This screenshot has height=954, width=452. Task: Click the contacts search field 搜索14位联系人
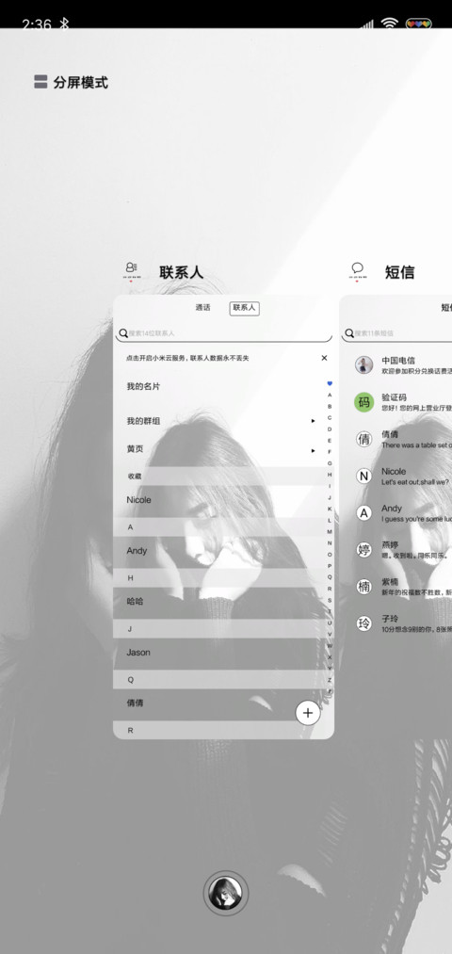[x=224, y=333]
